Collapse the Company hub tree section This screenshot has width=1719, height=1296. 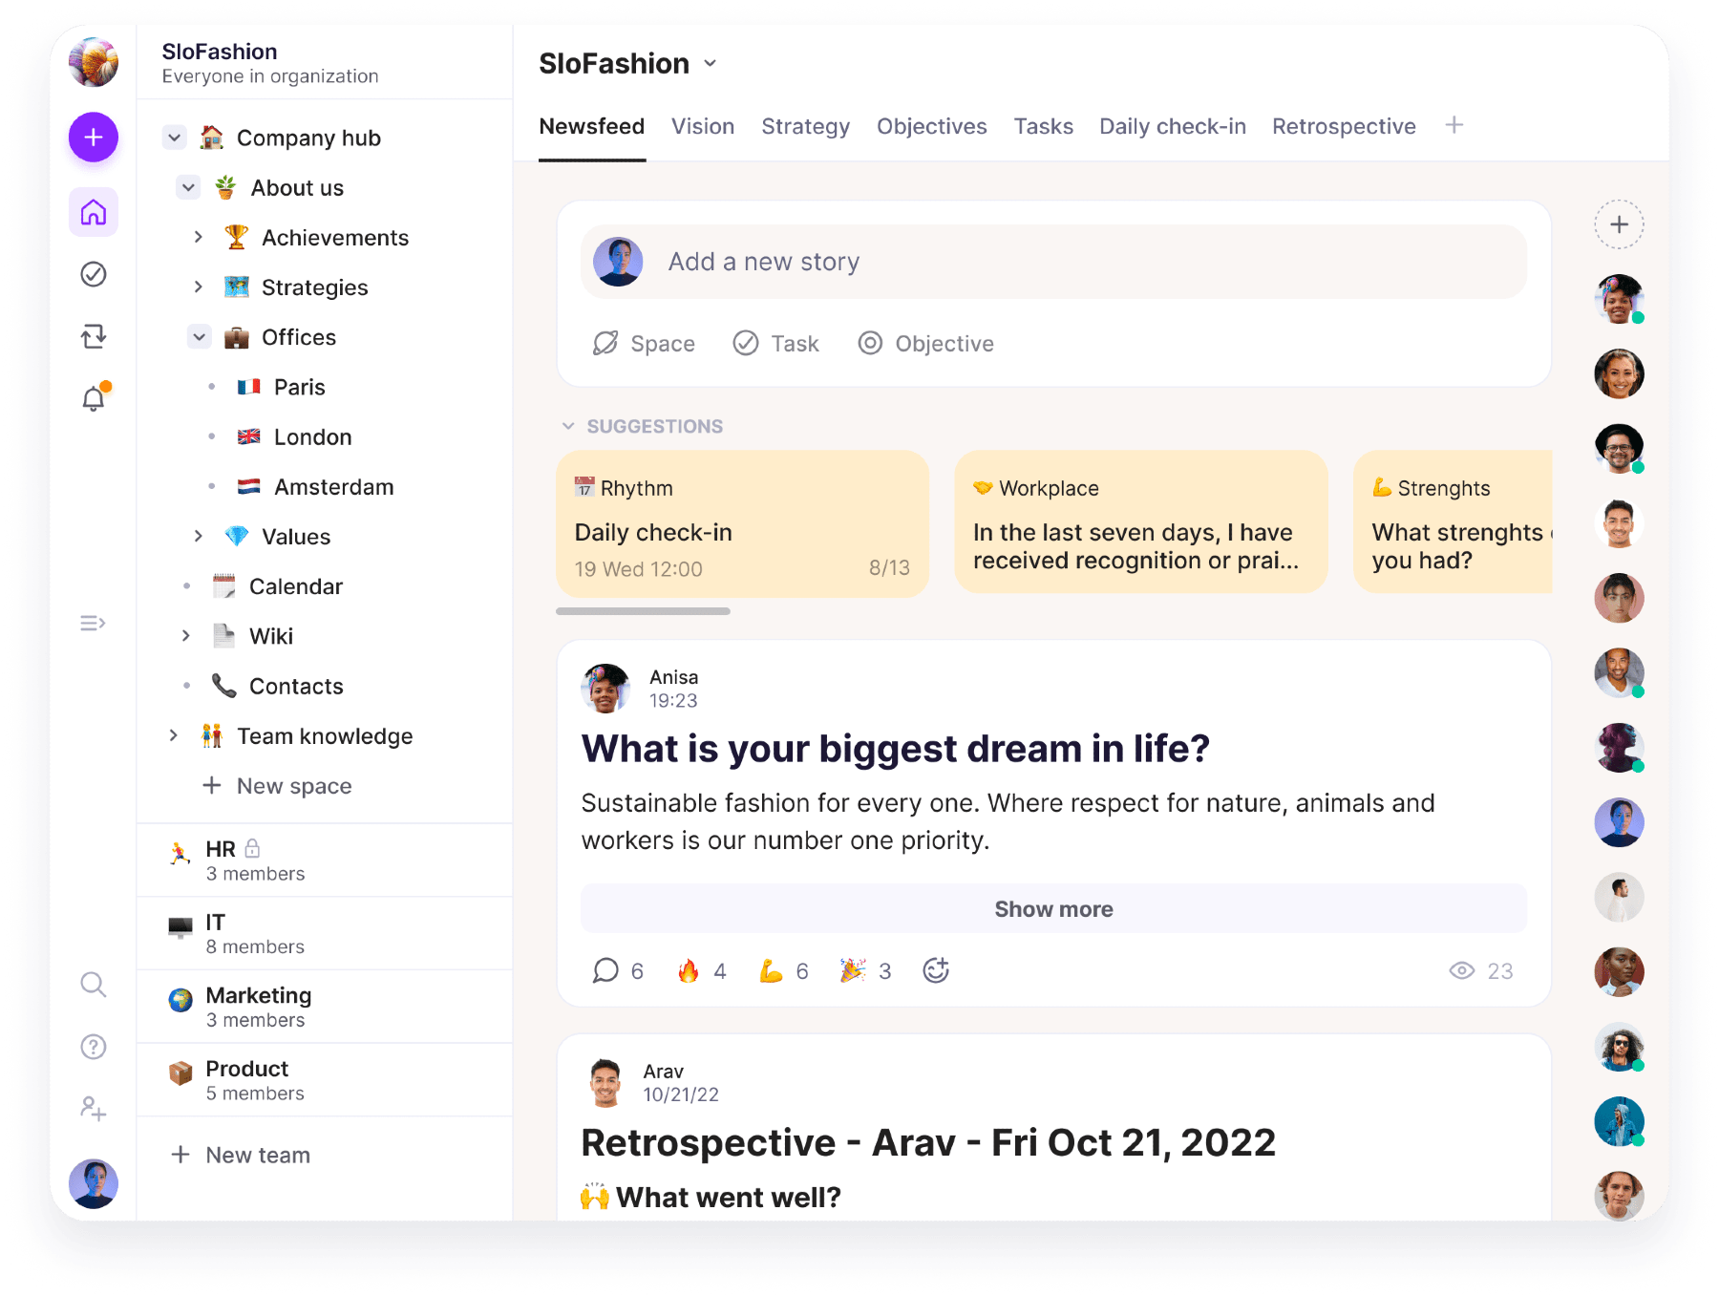coord(174,137)
